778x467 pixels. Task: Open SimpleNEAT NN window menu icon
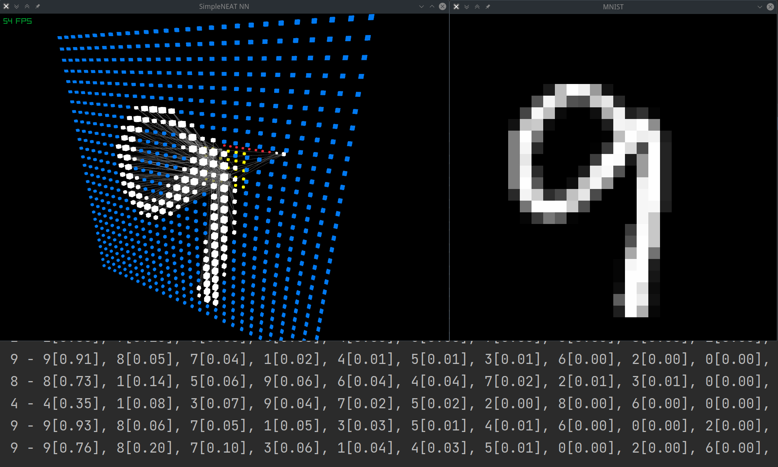pos(6,6)
